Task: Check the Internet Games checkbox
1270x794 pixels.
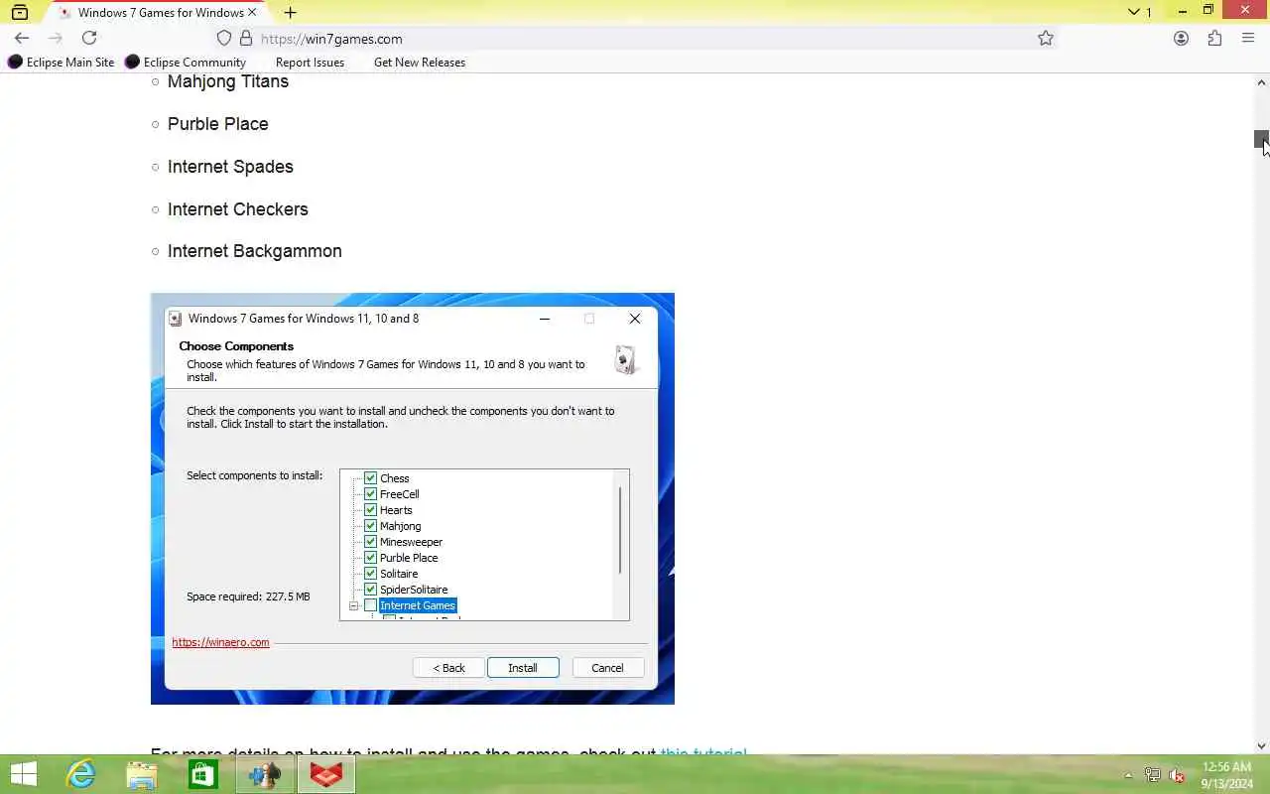Action: point(370,605)
